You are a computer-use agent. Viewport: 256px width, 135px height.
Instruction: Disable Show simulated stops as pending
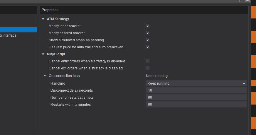point(148,40)
